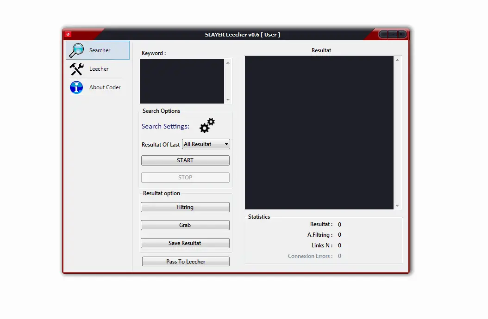Click the SLAYER Leecher title bar logo icon
The width and height of the screenshot is (488, 319).
coord(67,34)
